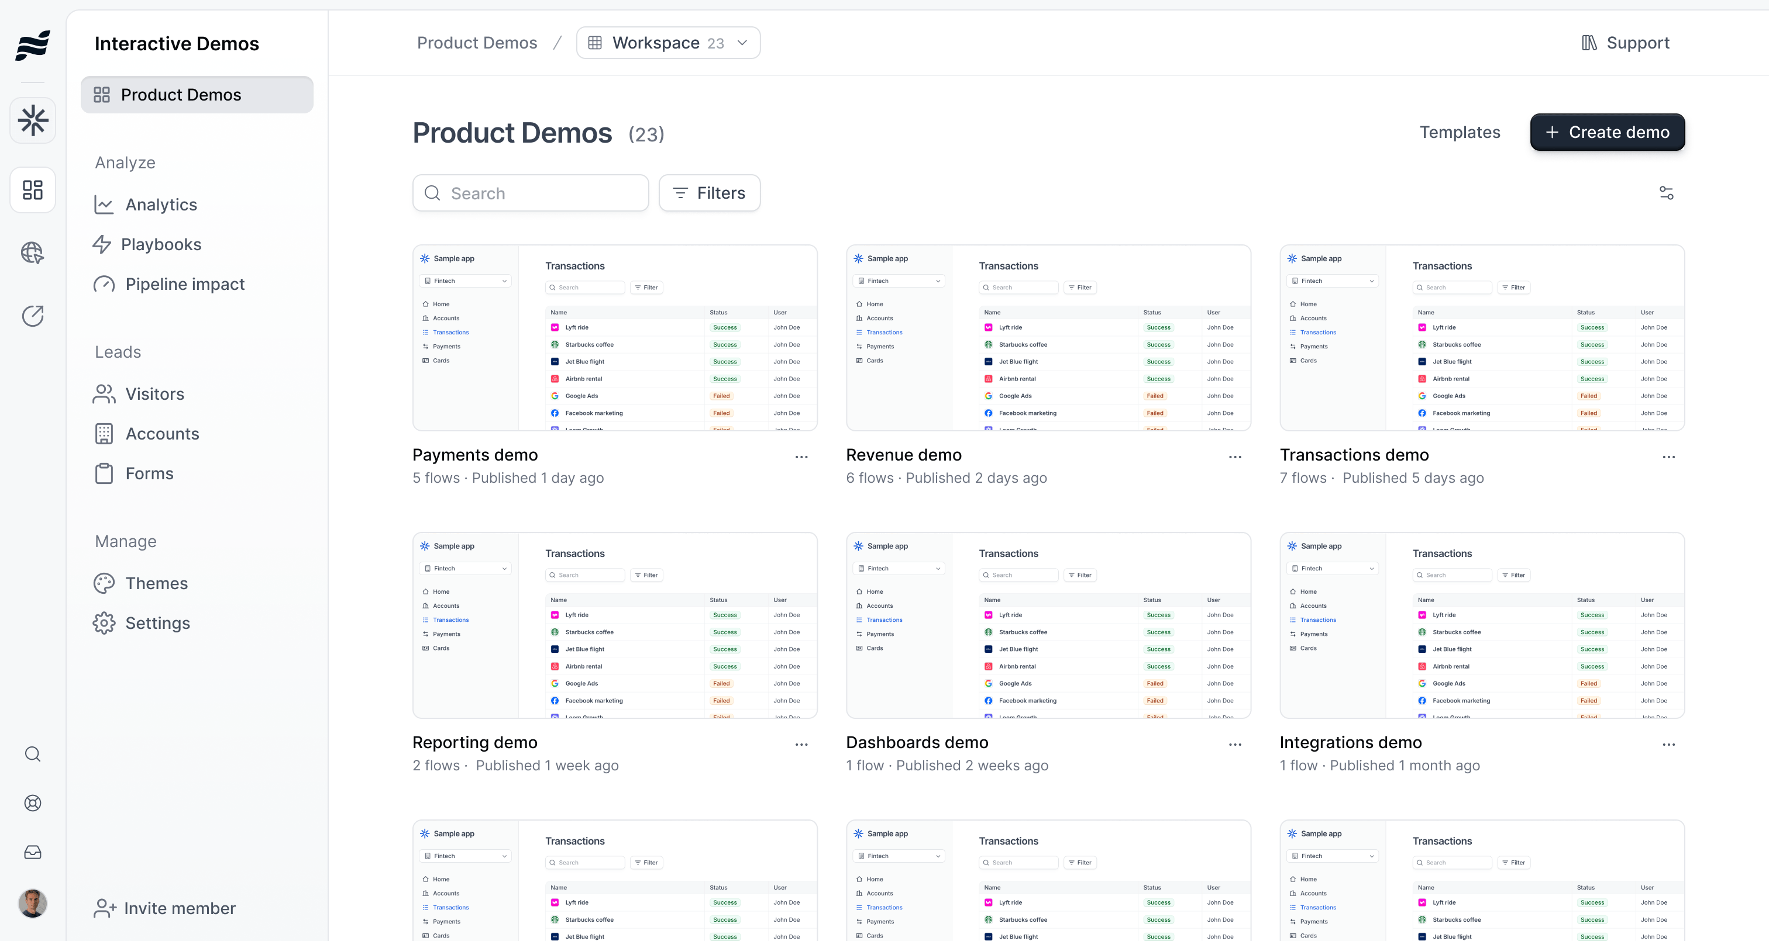Click the globe icon in left rail
This screenshot has height=941, width=1769.
(x=32, y=252)
